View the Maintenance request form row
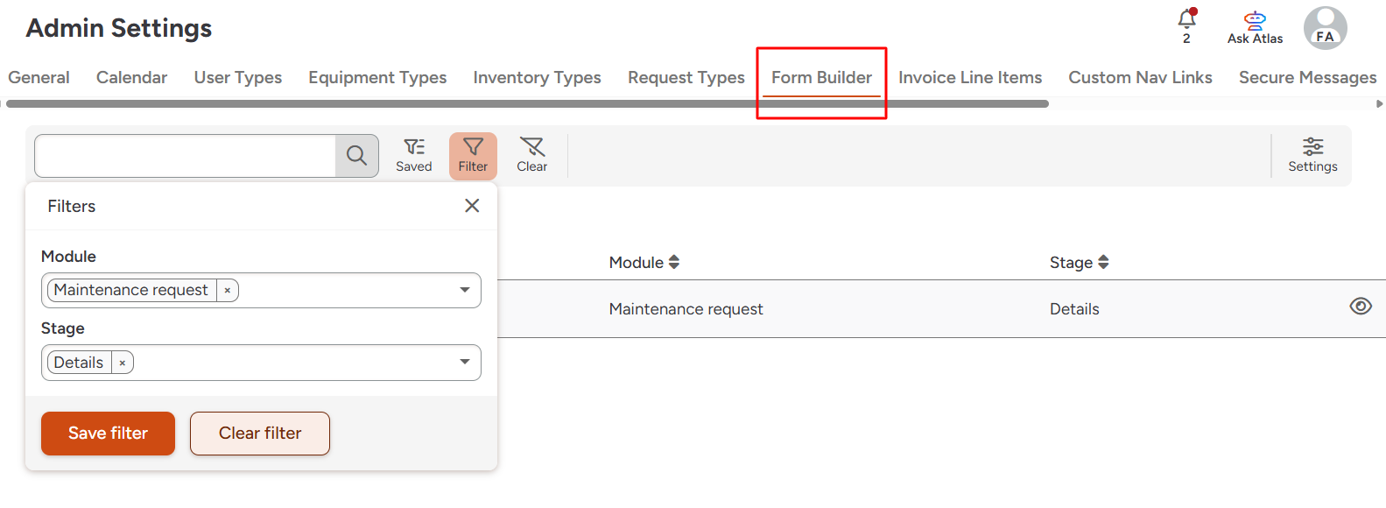Image resolution: width=1386 pixels, height=508 pixels. (1360, 307)
